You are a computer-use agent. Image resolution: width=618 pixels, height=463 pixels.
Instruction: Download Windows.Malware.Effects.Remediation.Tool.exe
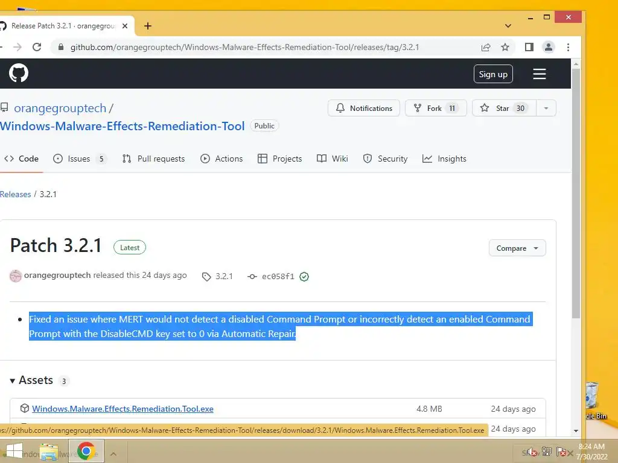point(123,409)
